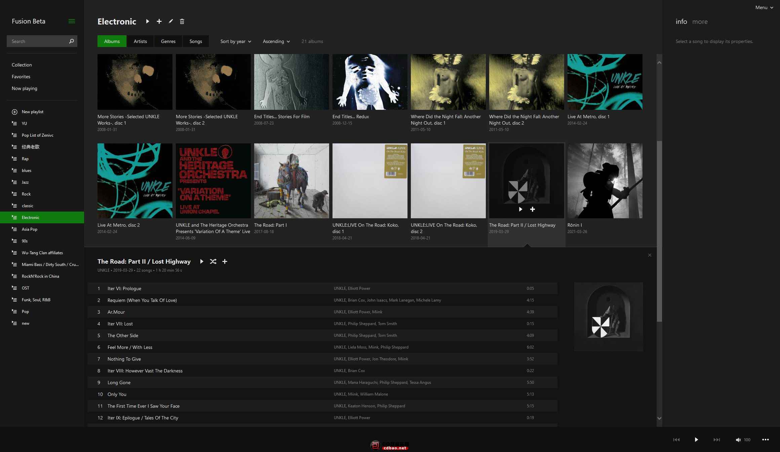780x452 pixels.
Task: Toggle the green hamburger sidebar menu
Action: pyautogui.click(x=72, y=21)
